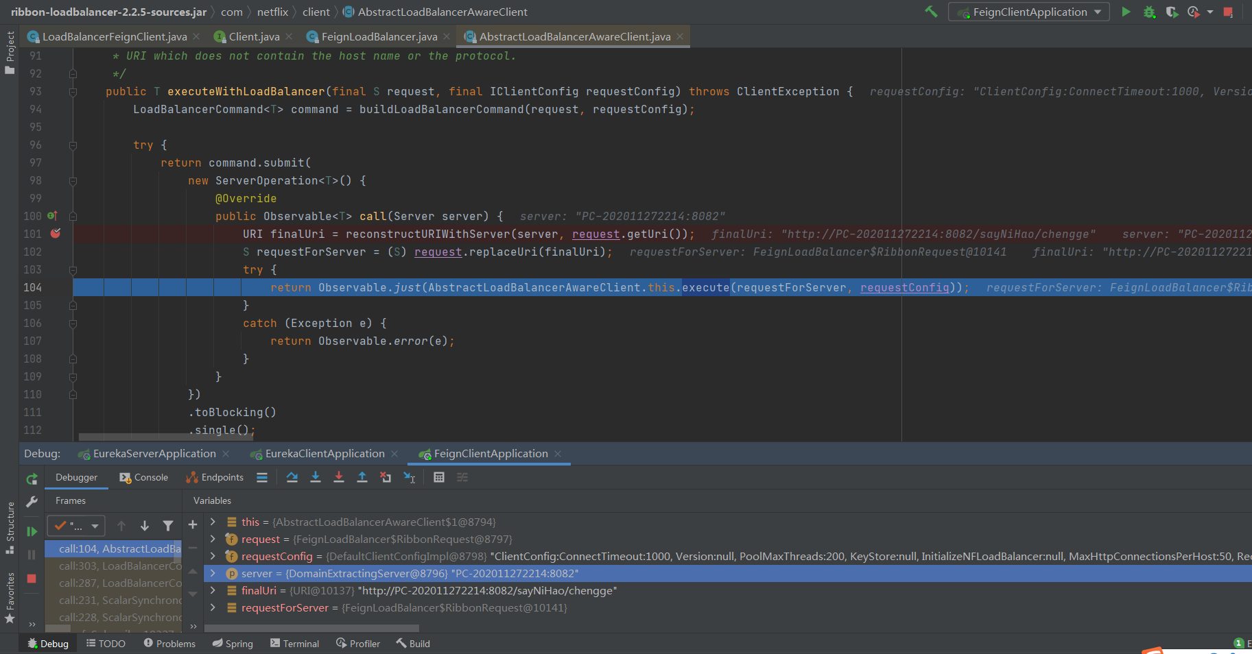Force step into using the red arrow
1252x654 pixels.
tap(339, 477)
